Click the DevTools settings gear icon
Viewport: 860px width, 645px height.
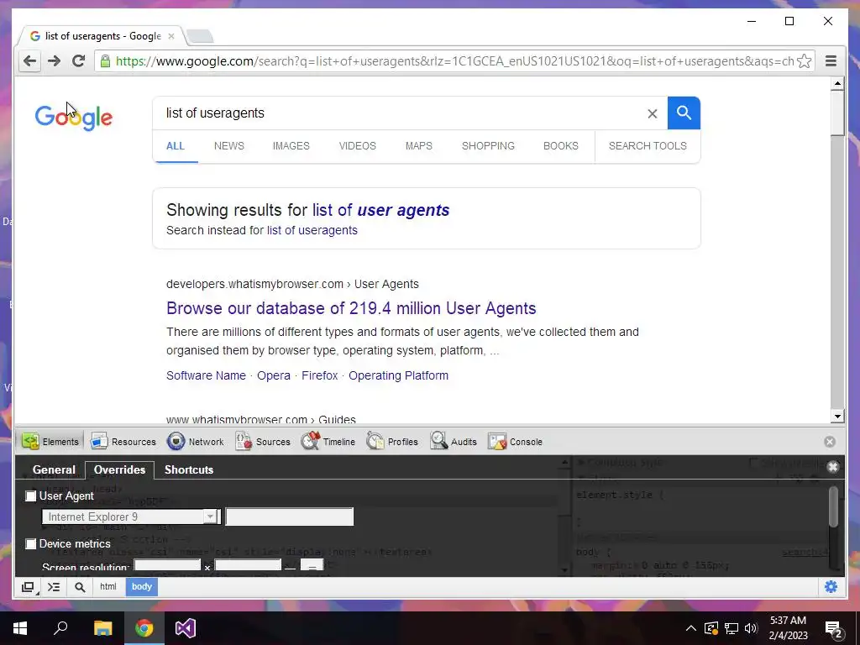click(x=831, y=587)
